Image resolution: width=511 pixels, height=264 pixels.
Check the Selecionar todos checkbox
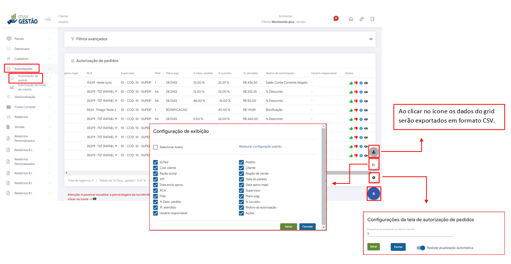[156, 147]
